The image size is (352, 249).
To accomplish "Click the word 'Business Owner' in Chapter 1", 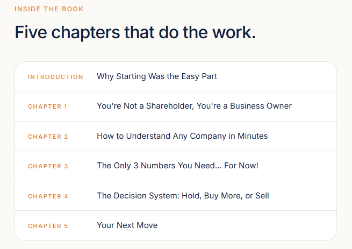I will click(261, 106).
